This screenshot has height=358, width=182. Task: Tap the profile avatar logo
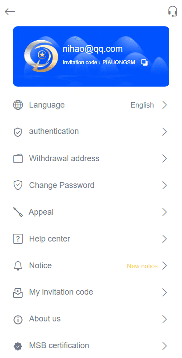coord(41,56)
